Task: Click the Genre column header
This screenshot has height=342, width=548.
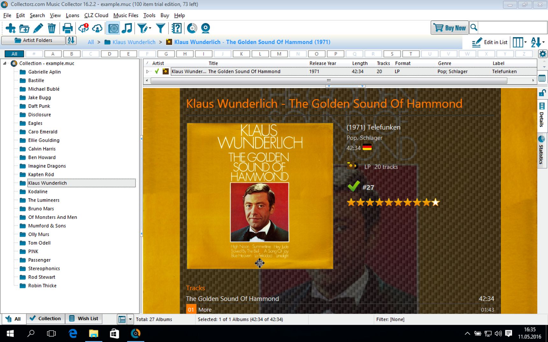Action: [444, 63]
